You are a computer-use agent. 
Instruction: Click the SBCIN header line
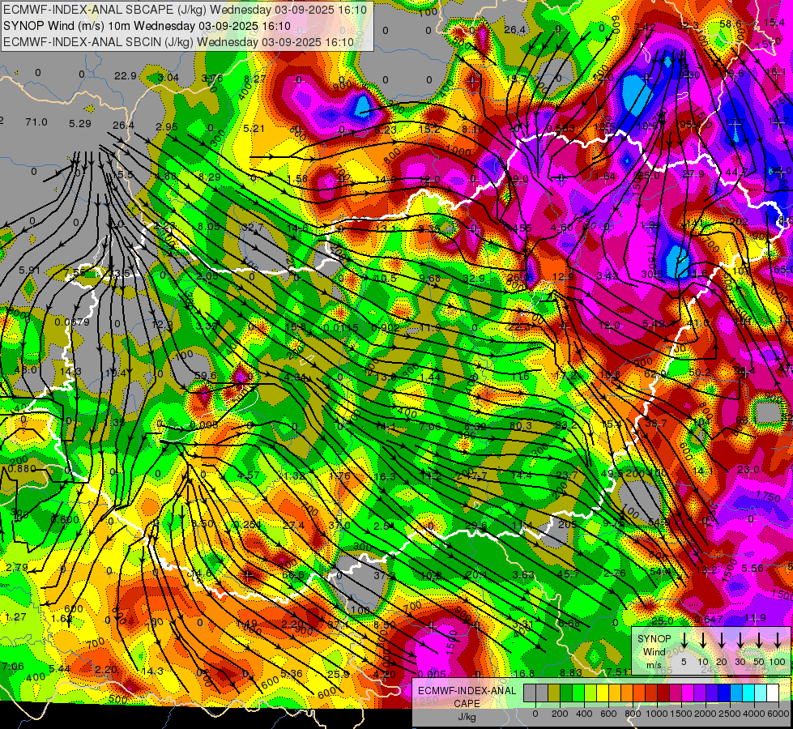[x=178, y=42]
